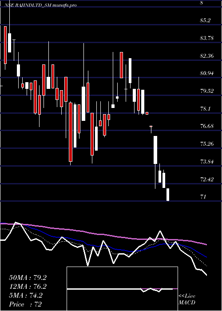This screenshot has height=311, width=222.
Task: Click the 83.78 price axis label
Action: point(207,38)
